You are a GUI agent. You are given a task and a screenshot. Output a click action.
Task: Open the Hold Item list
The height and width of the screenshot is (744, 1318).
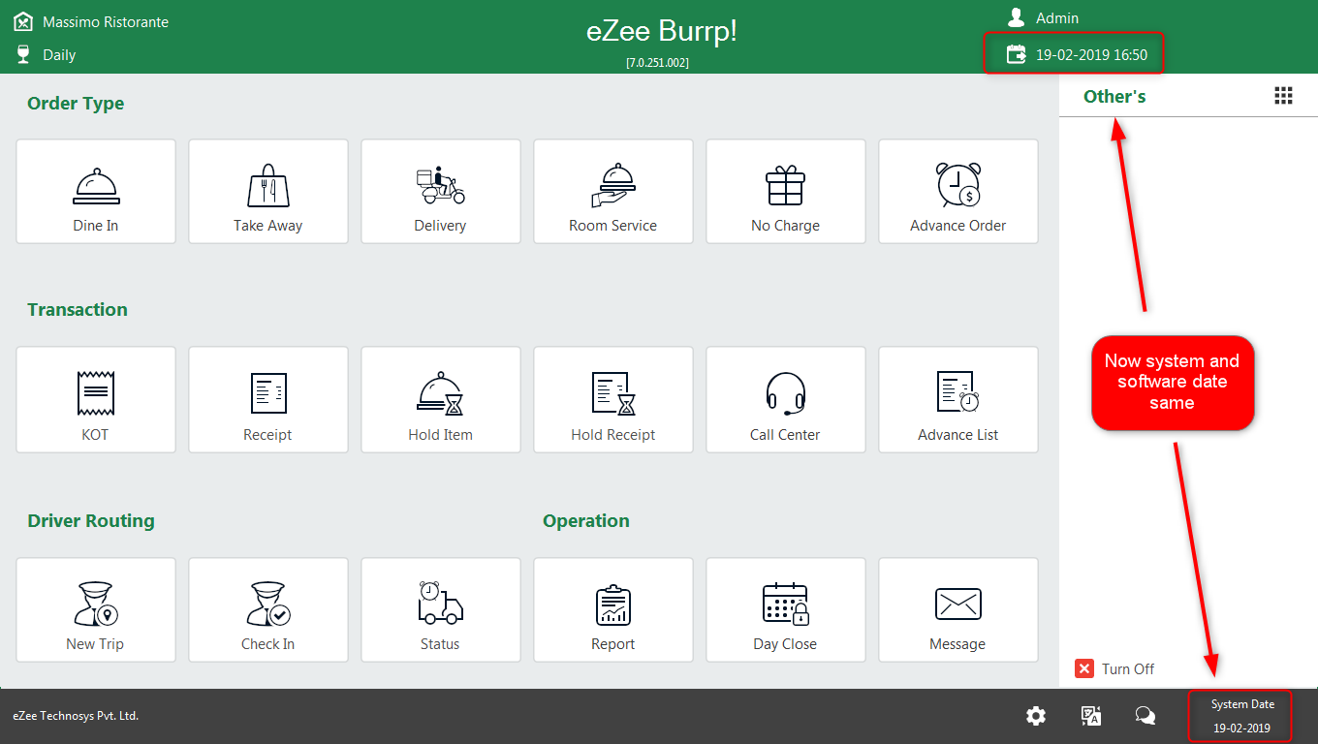(x=441, y=399)
